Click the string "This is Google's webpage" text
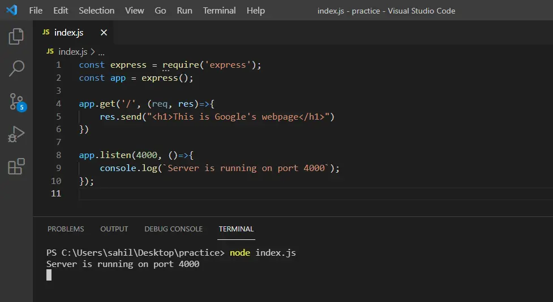The width and height of the screenshot is (553, 302). [x=235, y=117]
